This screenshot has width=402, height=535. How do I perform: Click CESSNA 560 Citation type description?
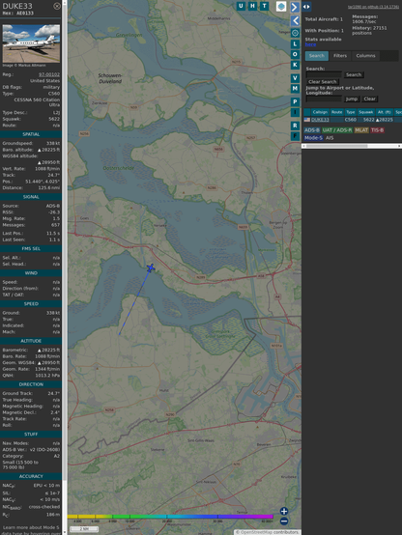click(37, 102)
